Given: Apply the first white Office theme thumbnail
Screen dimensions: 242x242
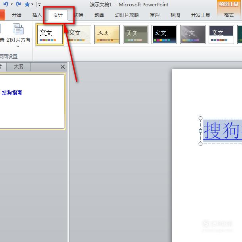Looking at the screenshot, I should pos(50,35).
